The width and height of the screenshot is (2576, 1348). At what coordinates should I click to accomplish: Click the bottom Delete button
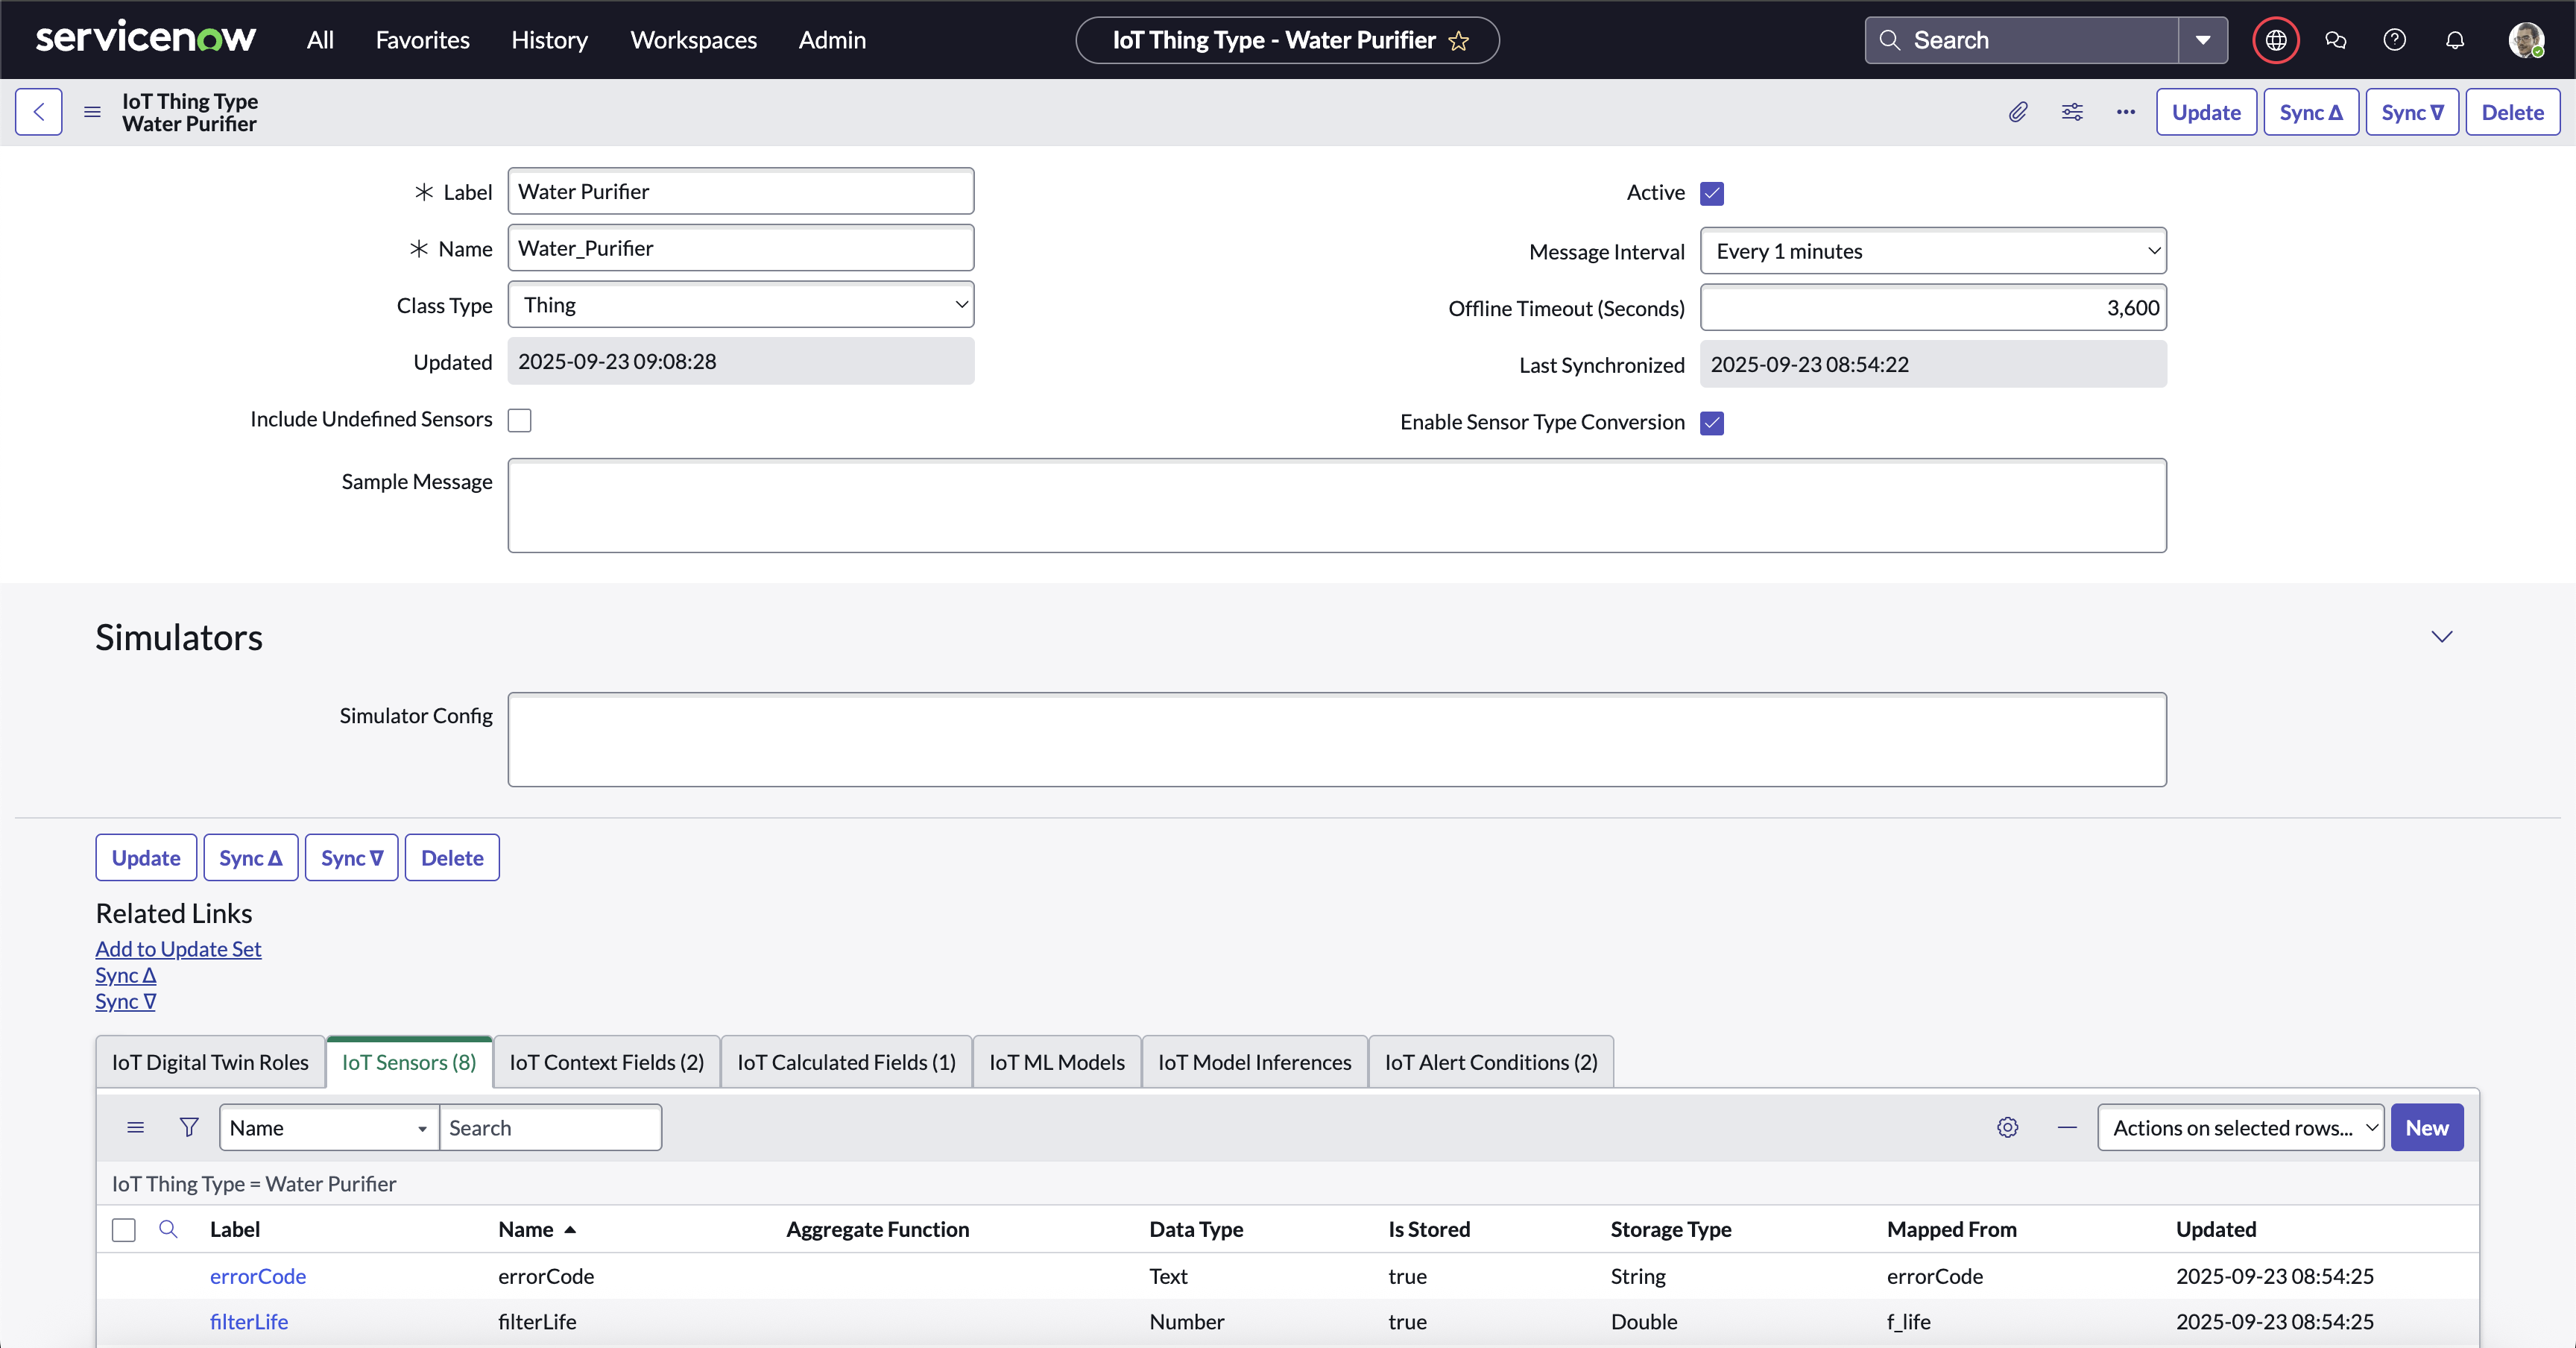pyautogui.click(x=452, y=857)
